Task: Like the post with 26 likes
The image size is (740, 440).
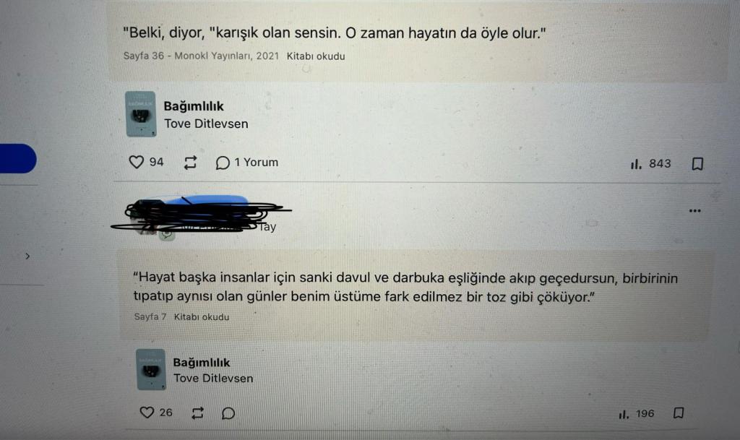Action: pos(147,412)
